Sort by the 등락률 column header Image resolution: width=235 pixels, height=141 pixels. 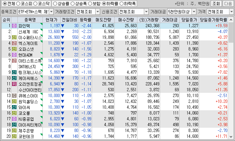pos(86,20)
